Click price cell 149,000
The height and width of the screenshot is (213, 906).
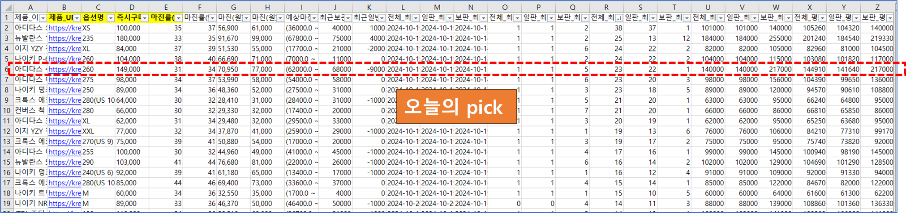[132, 69]
